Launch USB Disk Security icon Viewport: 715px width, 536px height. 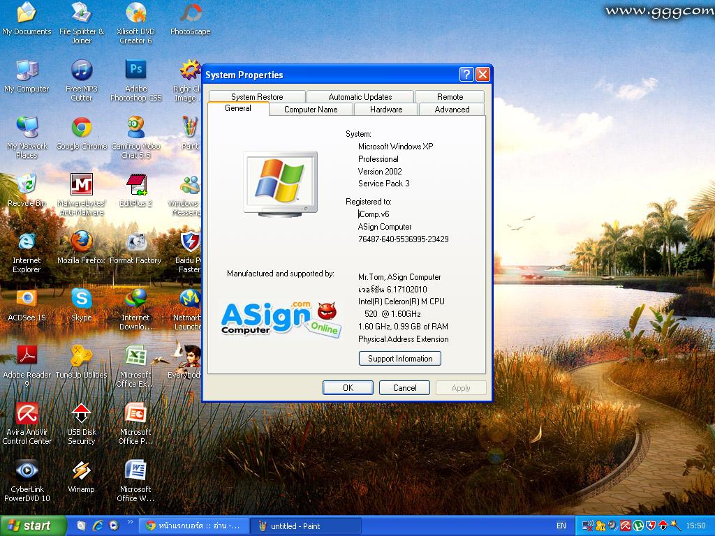click(x=81, y=424)
